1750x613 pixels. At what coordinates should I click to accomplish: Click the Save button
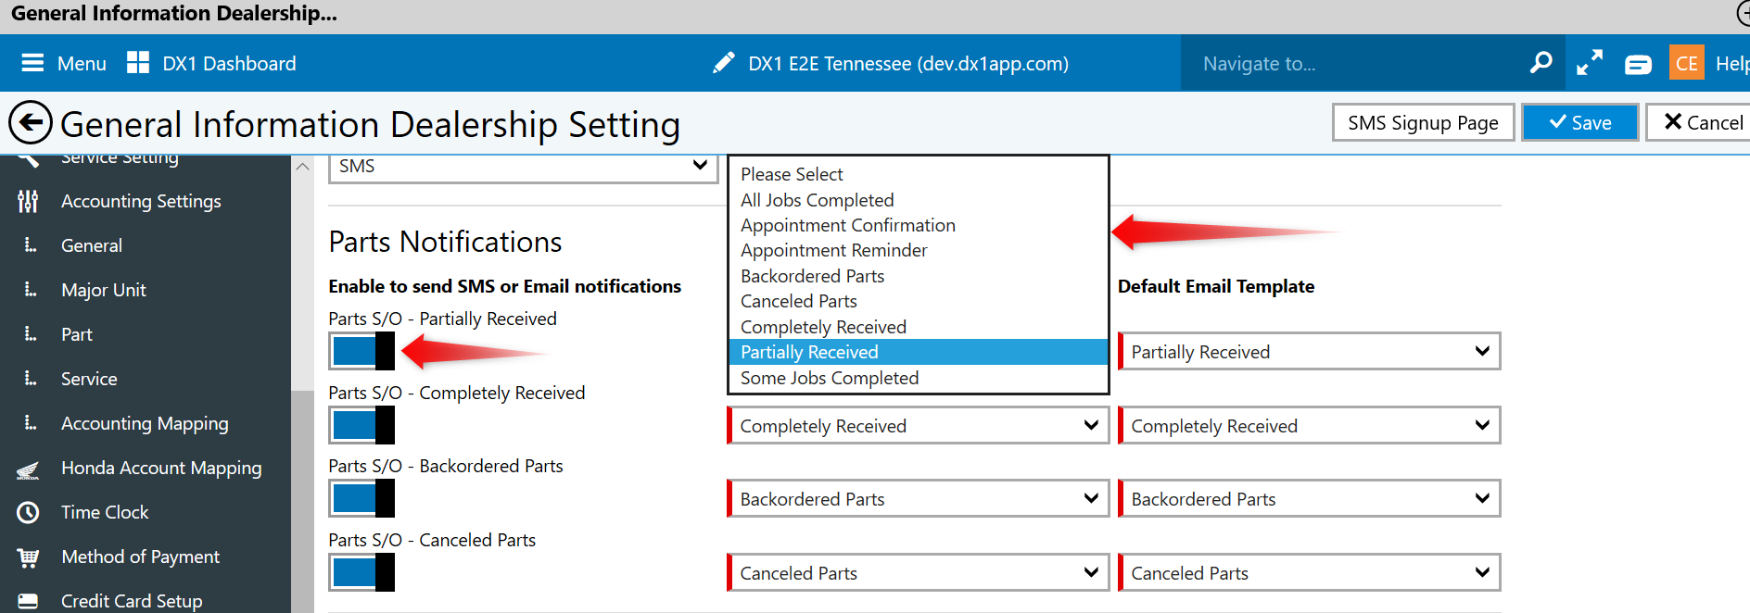click(1580, 122)
